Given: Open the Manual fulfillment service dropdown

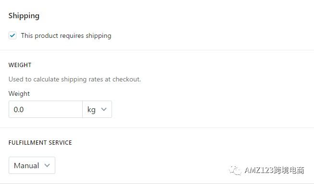Looking at the screenshot, I should (32, 165).
